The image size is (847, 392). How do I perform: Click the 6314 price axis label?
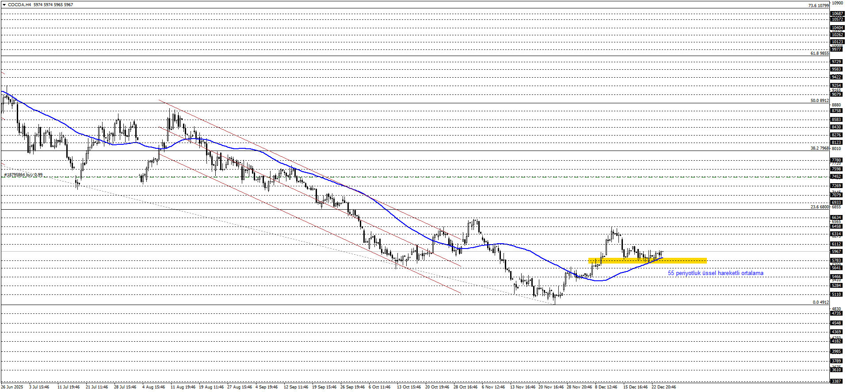click(837, 234)
